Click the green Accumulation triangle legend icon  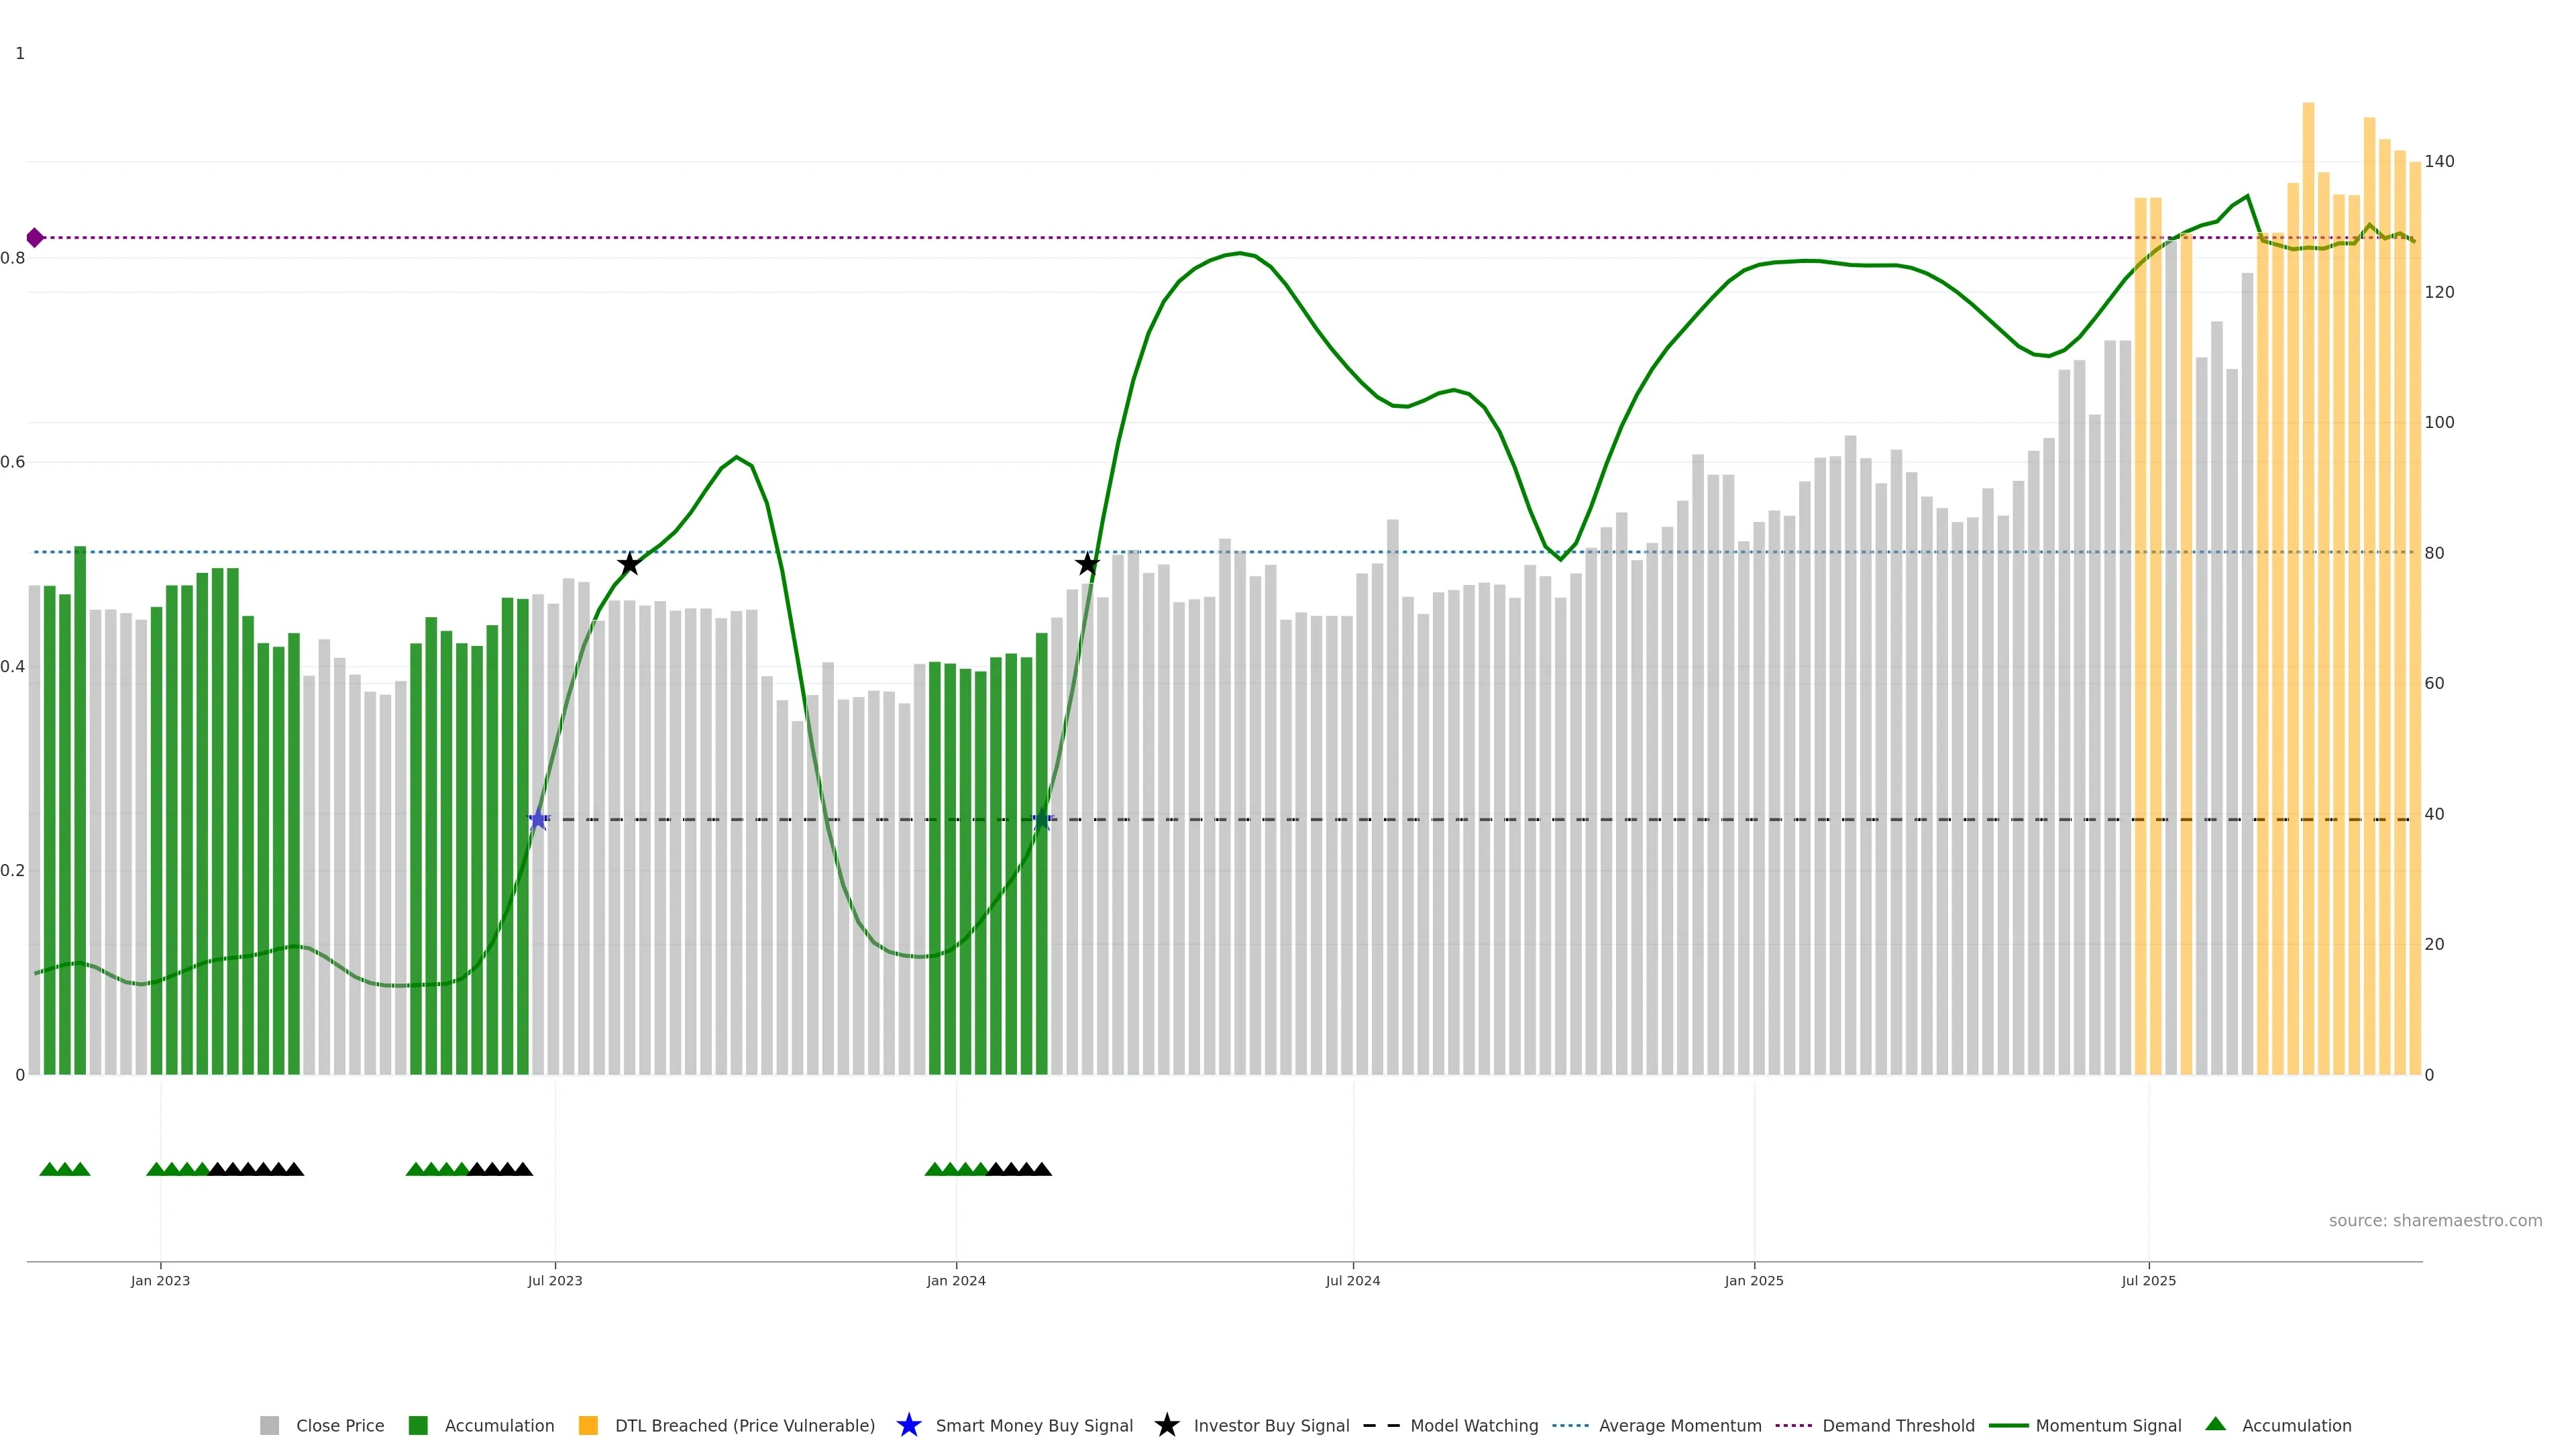click(x=2215, y=1424)
